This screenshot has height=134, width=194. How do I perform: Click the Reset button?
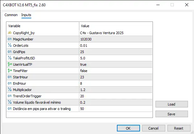coord(179,128)
